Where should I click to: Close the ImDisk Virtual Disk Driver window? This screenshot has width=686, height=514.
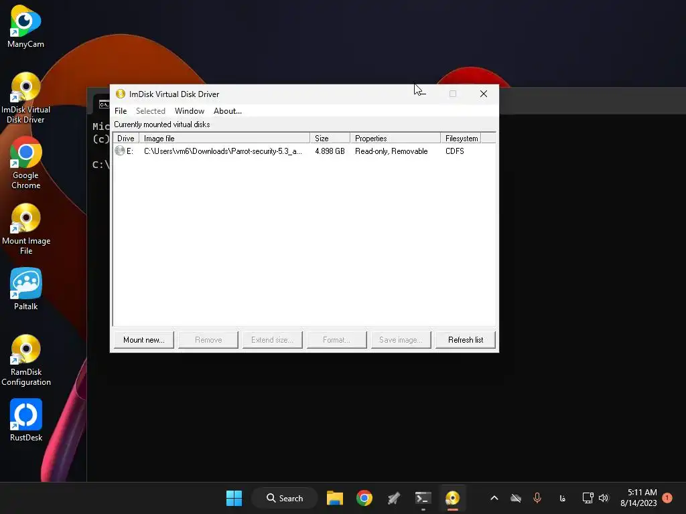click(484, 94)
